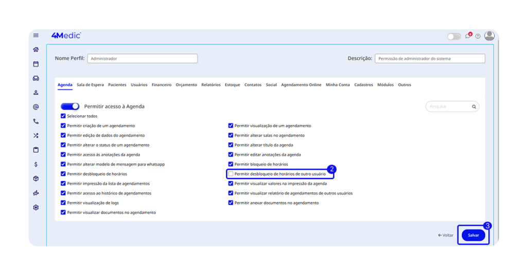The image size is (527, 276).
Task: Click the Nome Perfil input field
Action: [142, 59]
